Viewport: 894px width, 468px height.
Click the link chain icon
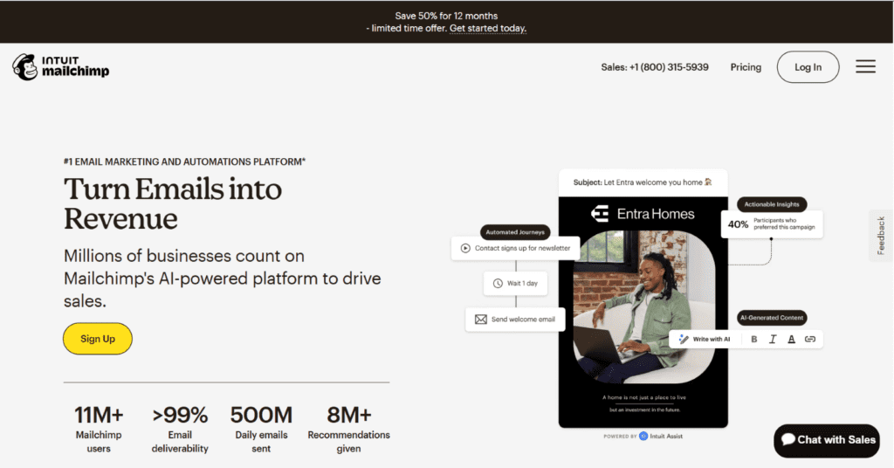pos(809,339)
